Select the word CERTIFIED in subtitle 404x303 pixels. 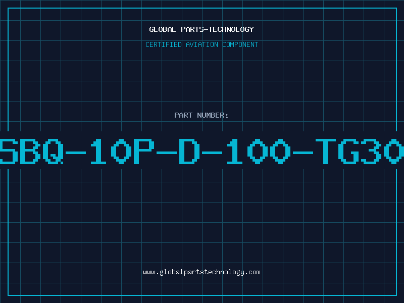coord(164,44)
